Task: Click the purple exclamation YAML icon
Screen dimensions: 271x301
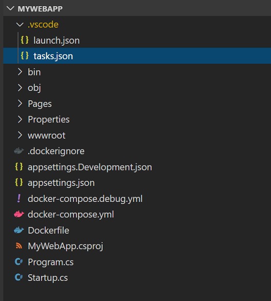Action: [x=19, y=198]
